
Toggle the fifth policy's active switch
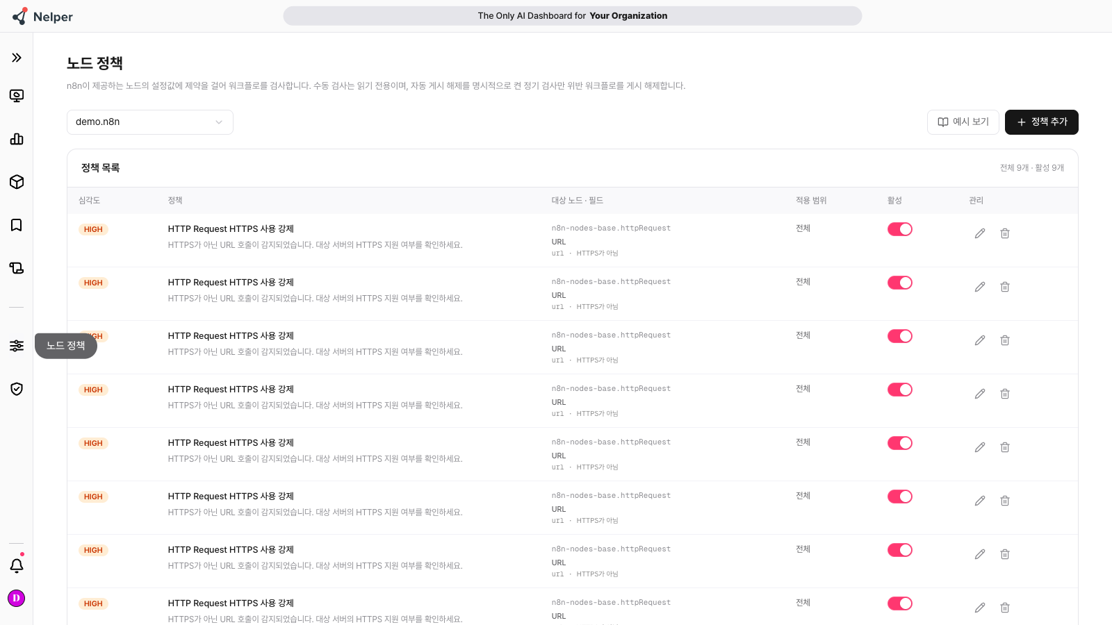(900, 443)
